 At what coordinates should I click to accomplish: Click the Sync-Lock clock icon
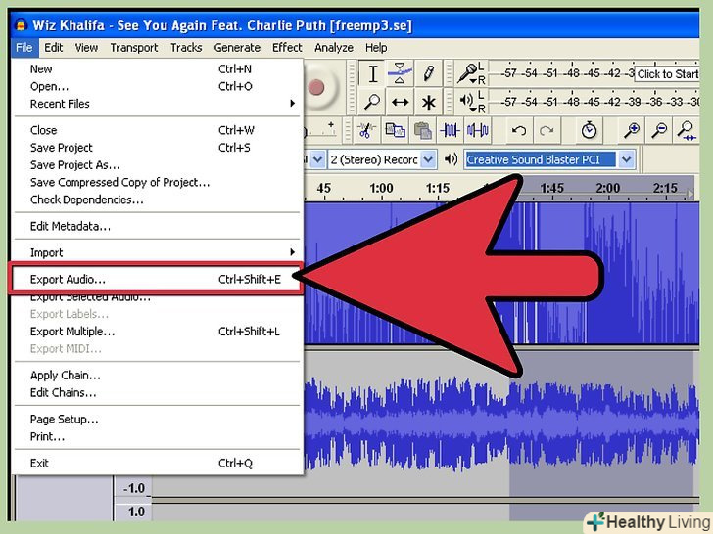tap(589, 130)
